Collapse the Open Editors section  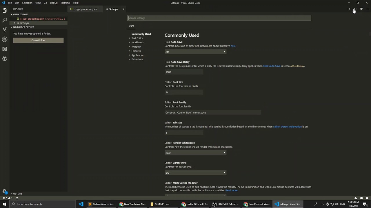[20, 14]
